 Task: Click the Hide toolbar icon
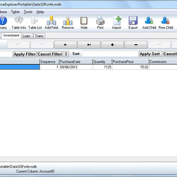[x=84, y=20]
